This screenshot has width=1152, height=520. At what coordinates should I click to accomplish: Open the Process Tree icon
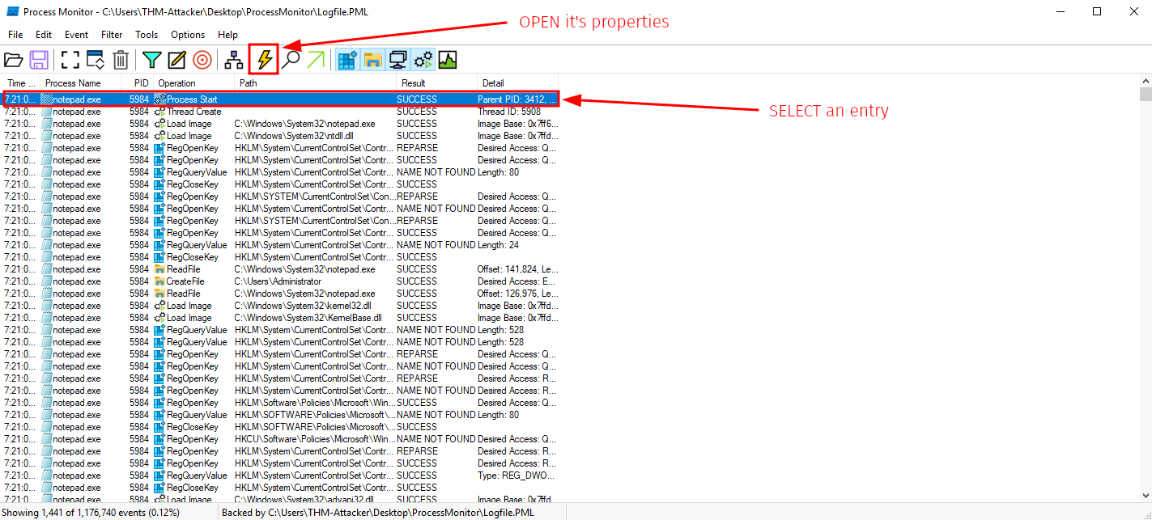click(x=234, y=60)
